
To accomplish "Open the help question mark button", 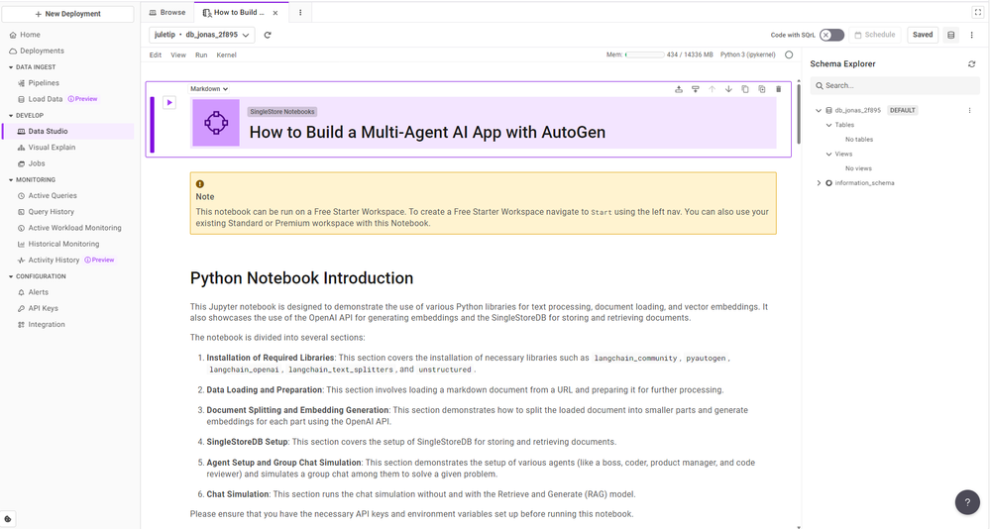I will tap(967, 502).
